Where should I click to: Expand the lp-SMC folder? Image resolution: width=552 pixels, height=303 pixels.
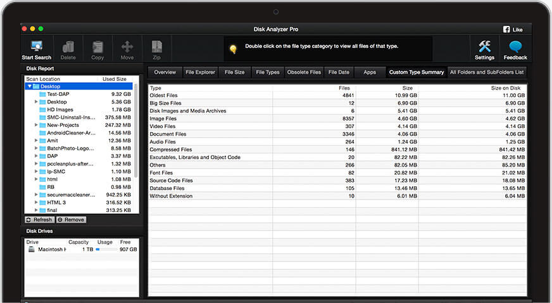(36, 171)
